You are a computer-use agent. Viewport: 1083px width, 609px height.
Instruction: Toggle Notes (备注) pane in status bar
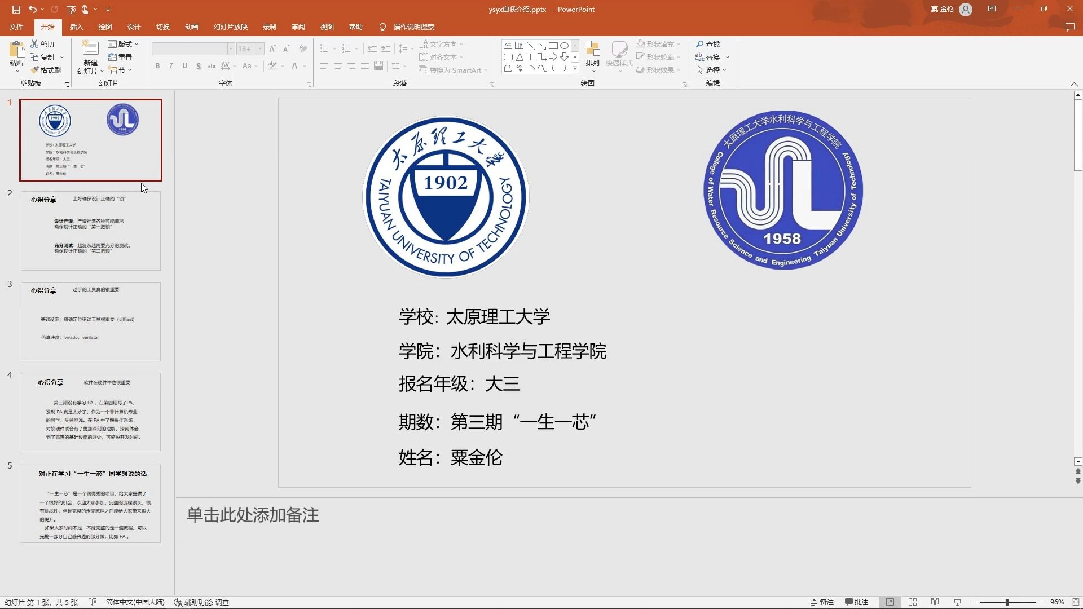822,602
